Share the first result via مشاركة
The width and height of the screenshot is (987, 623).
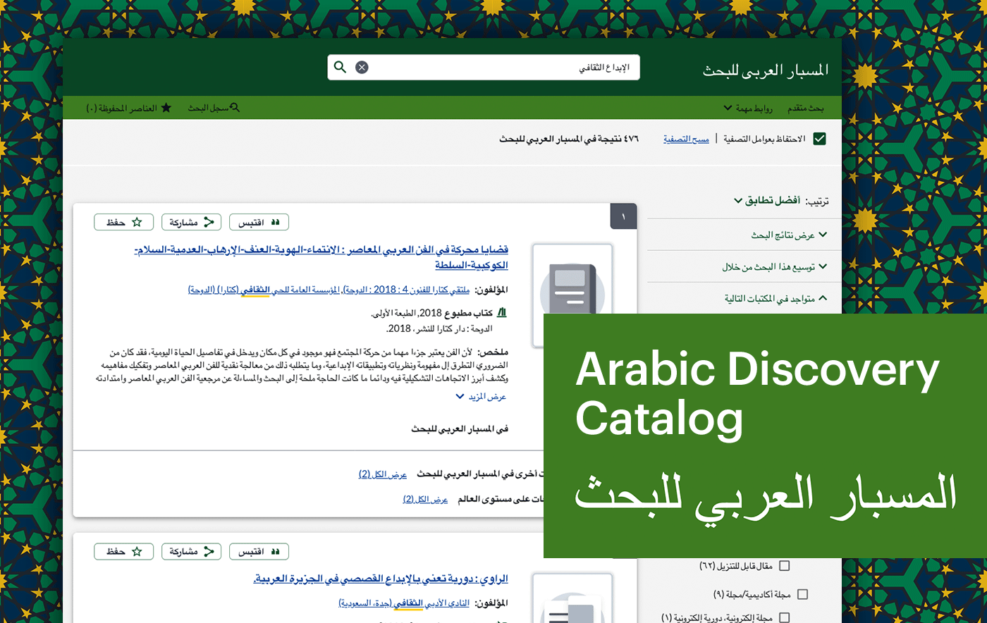(191, 222)
